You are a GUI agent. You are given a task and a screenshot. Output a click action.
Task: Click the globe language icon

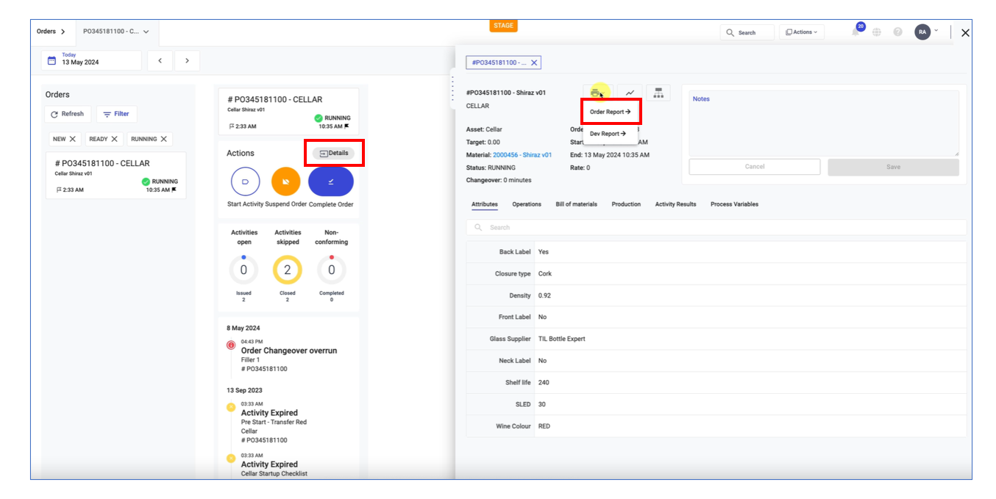tap(877, 32)
